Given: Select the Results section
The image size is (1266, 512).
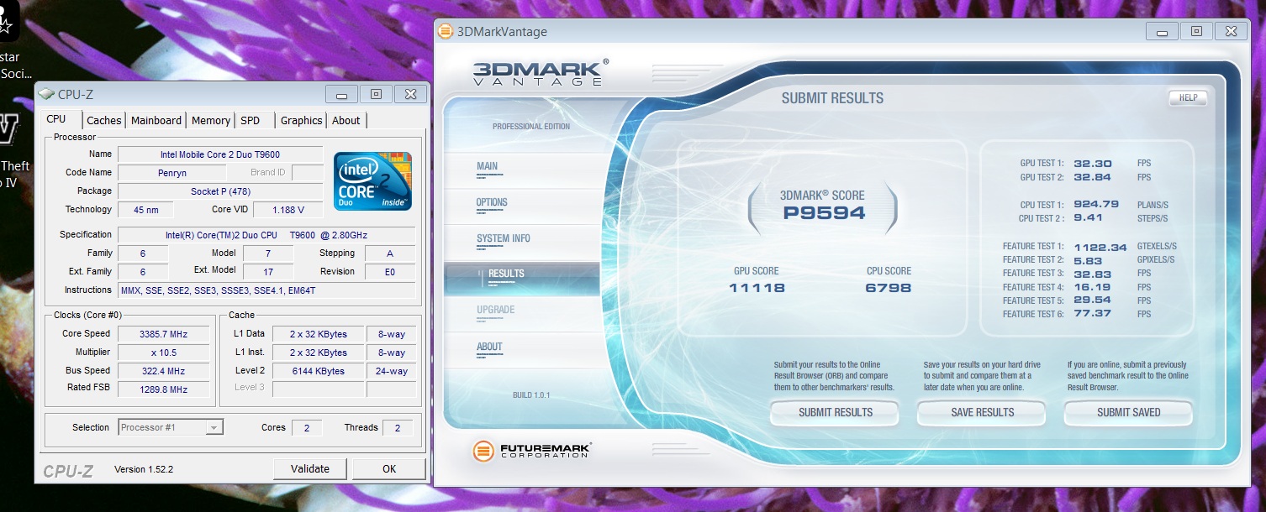Looking at the screenshot, I should [x=522, y=277].
